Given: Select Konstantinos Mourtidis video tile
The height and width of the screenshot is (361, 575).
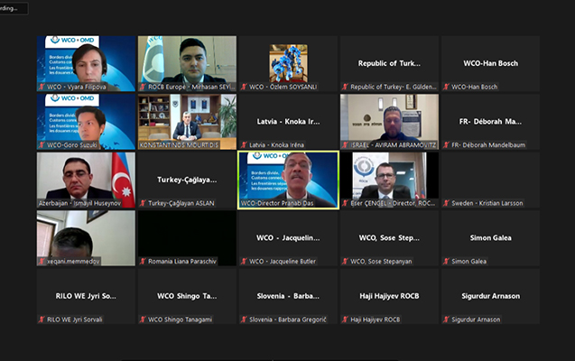Looking at the screenshot, I should pyautogui.click(x=187, y=122).
